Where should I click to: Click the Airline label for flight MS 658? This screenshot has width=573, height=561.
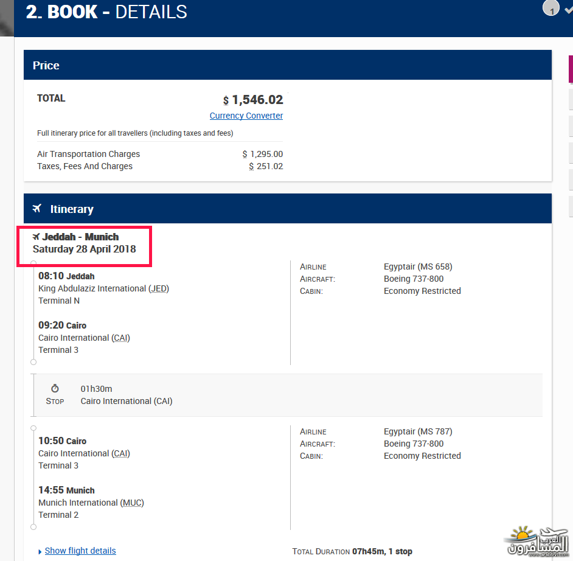tap(313, 267)
